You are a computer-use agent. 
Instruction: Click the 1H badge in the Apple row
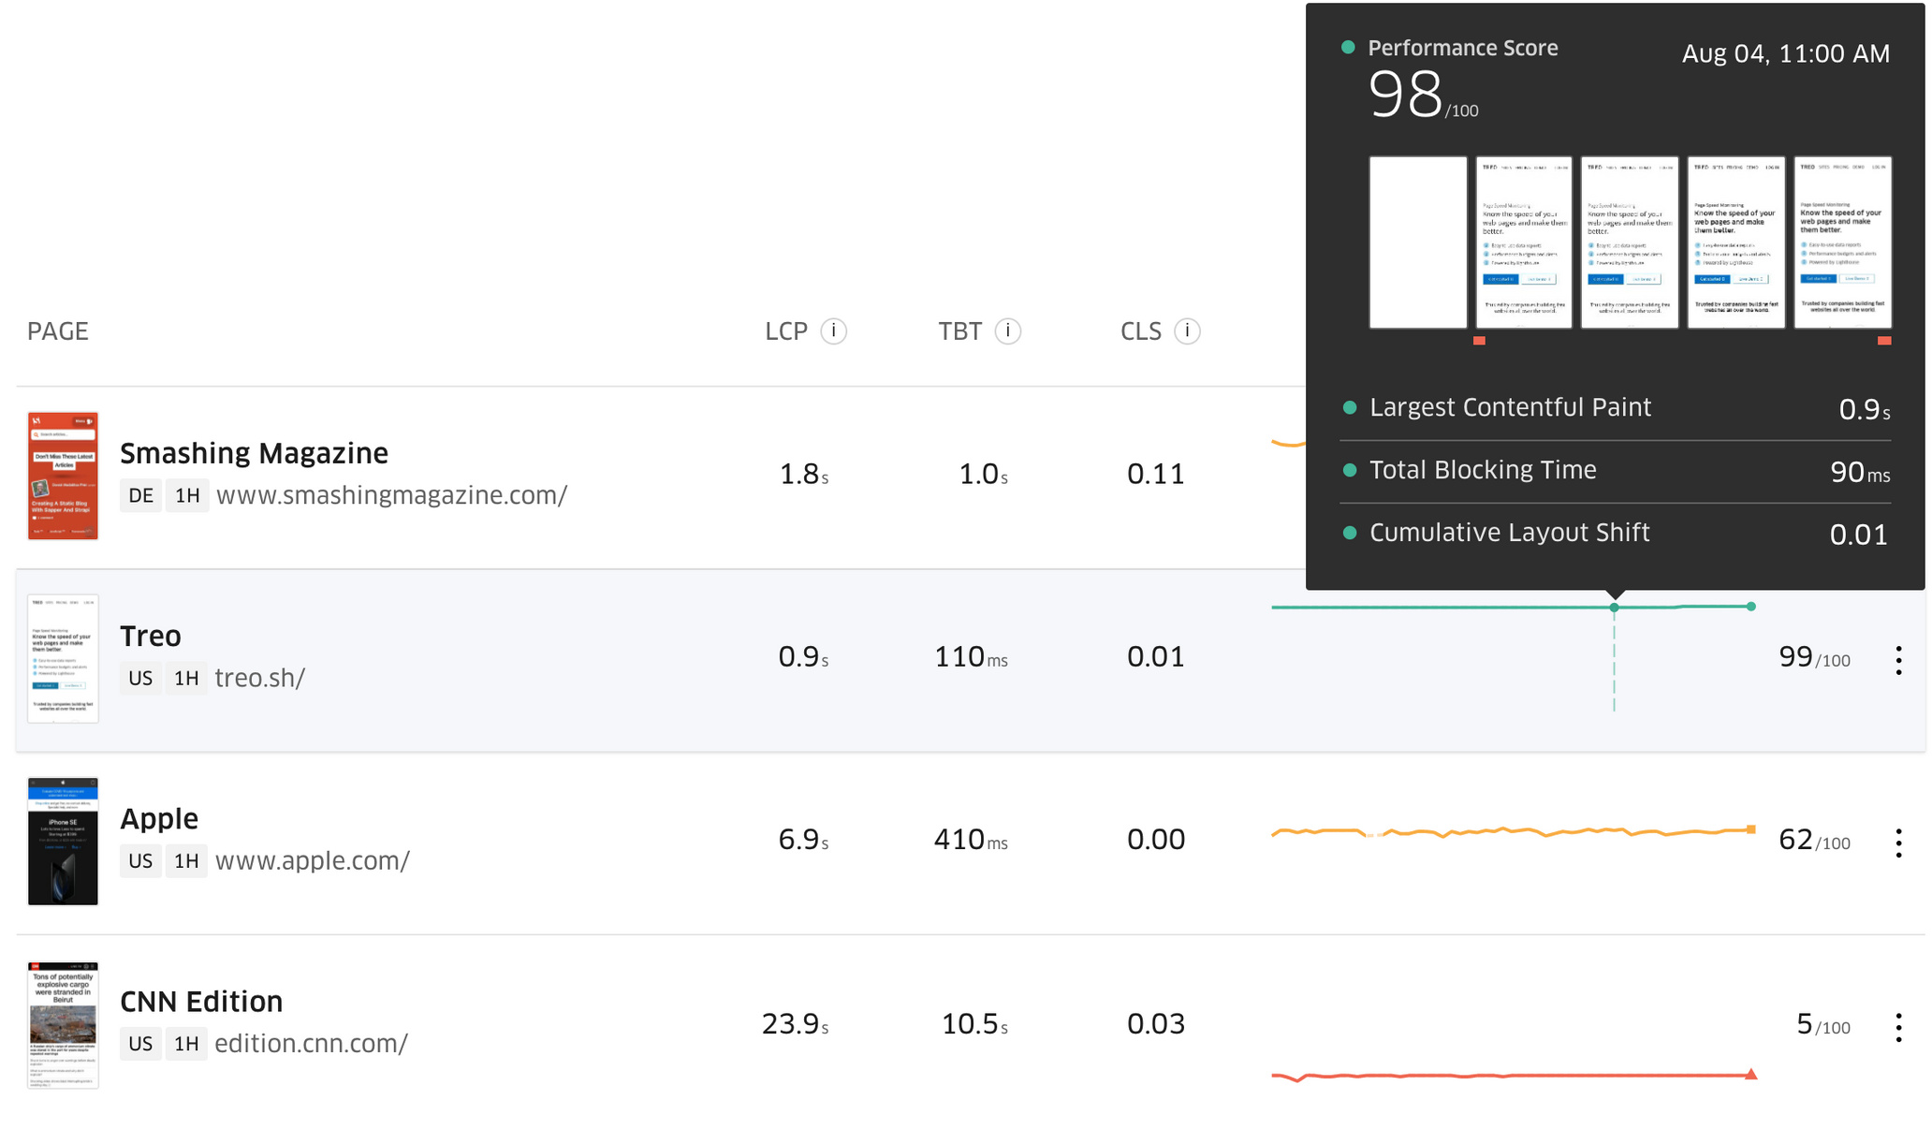[186, 860]
